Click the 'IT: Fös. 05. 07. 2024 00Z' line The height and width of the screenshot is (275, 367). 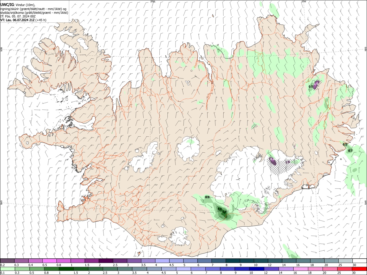coord(18,16)
